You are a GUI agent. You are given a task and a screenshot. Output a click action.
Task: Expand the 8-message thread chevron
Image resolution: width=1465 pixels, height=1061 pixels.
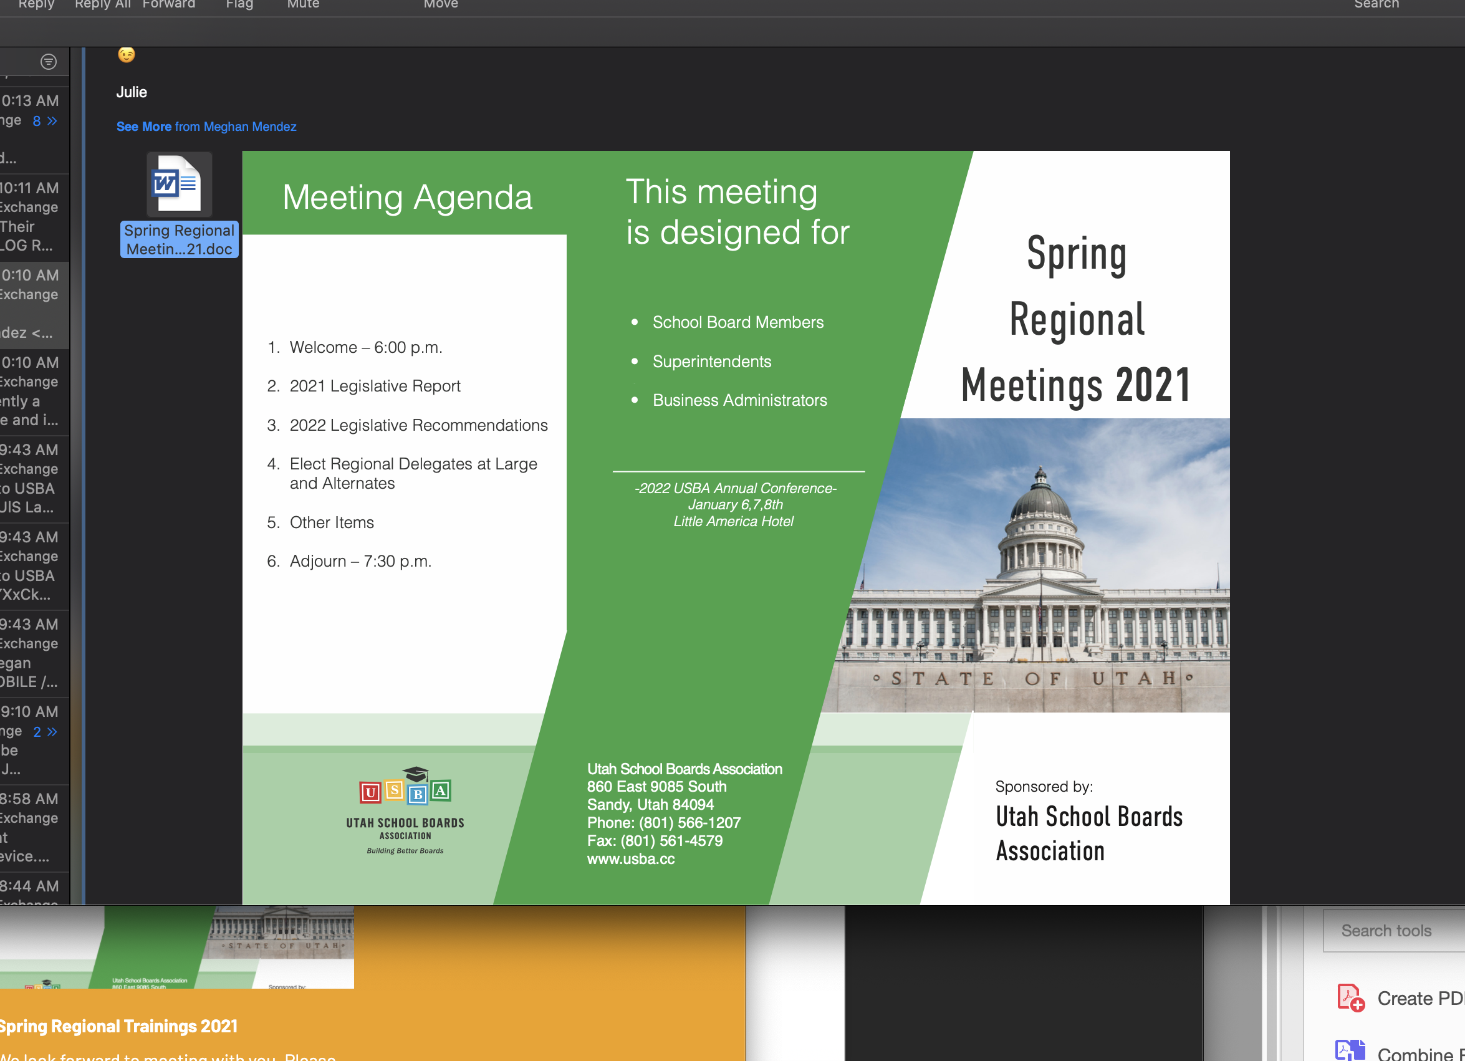click(x=52, y=121)
